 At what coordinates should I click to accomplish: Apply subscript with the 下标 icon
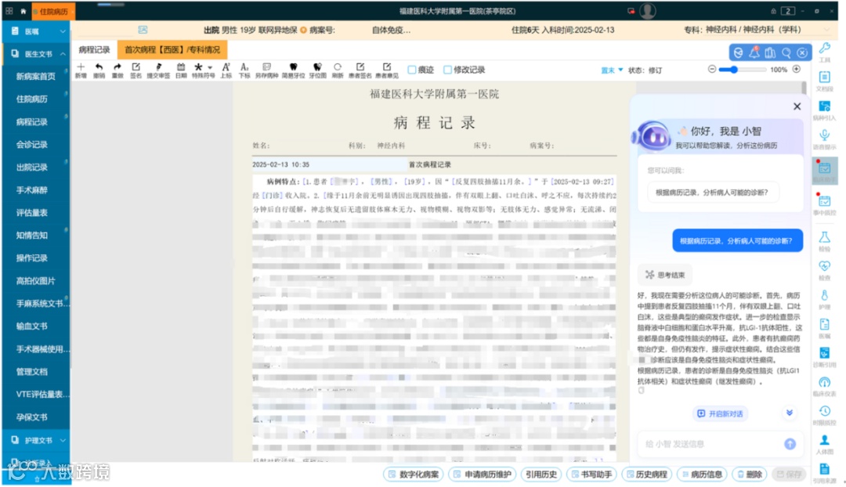(x=244, y=67)
